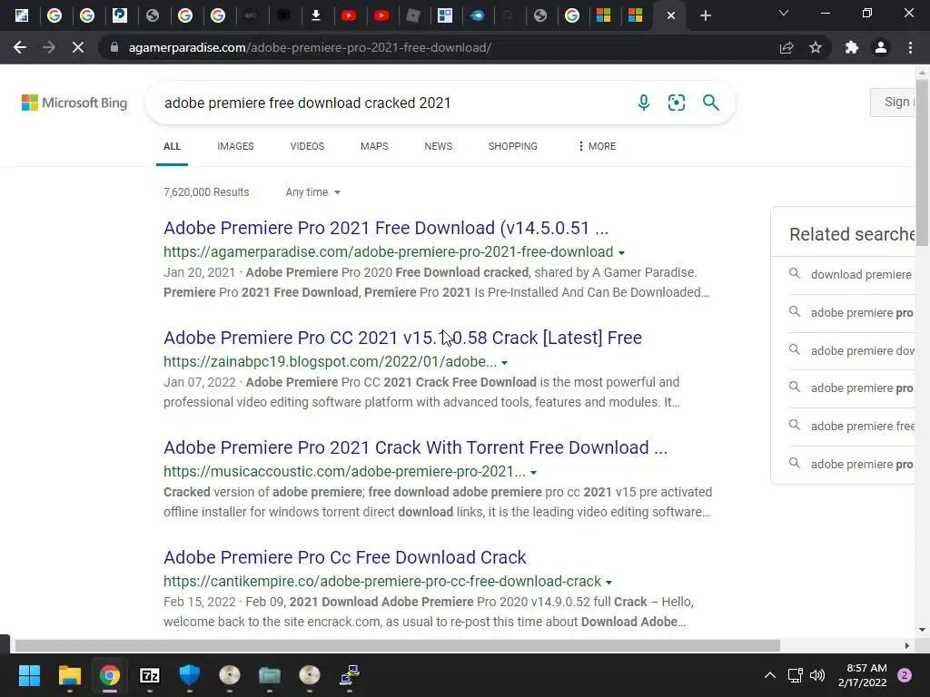Launch 7-Zip from the taskbar
Screen dimensions: 930x697
[150, 675]
